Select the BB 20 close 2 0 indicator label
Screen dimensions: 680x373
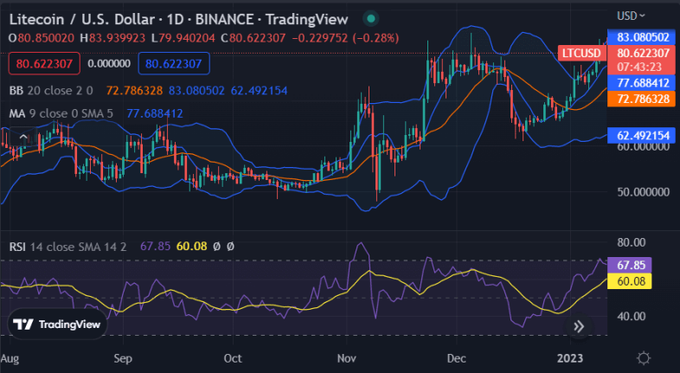[x=51, y=91]
